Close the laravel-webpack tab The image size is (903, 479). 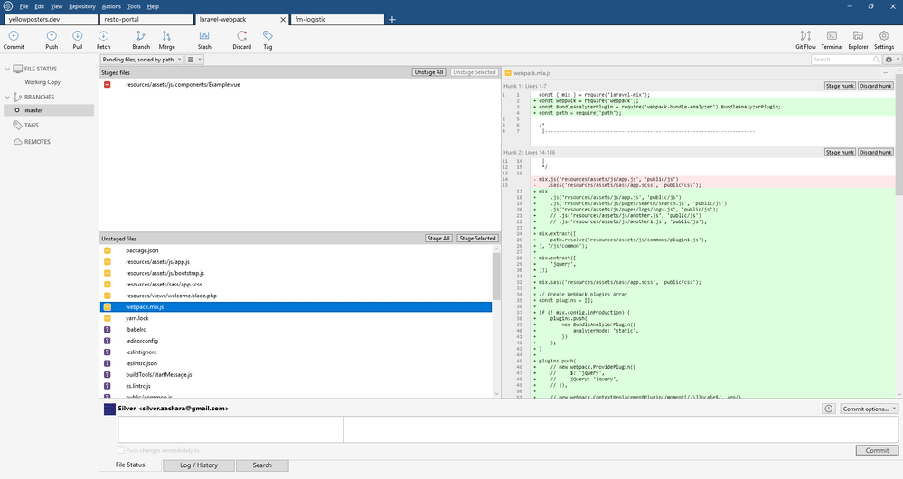click(283, 20)
